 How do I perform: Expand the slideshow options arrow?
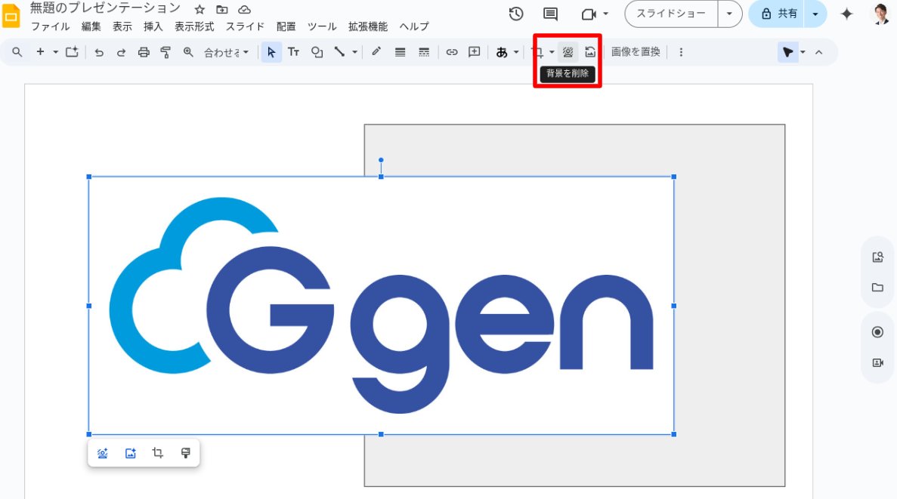(729, 14)
